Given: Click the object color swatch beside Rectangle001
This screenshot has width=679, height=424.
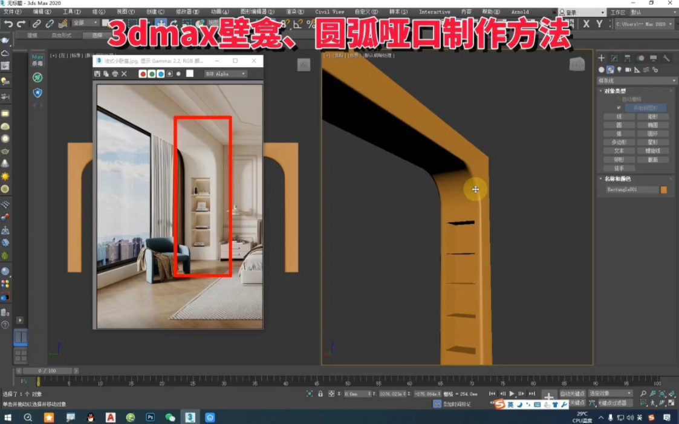Looking at the screenshot, I should click(x=663, y=189).
